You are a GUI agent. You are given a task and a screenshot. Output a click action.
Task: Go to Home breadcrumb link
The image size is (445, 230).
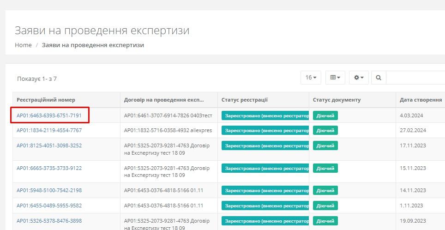23,45
